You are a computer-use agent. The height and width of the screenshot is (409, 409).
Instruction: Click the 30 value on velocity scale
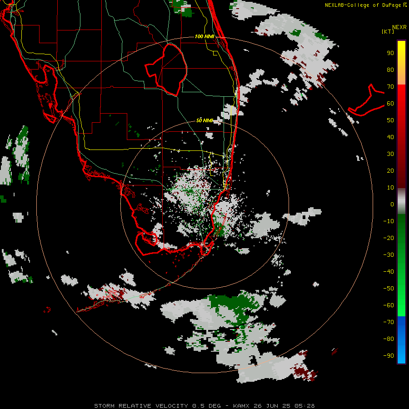pyautogui.click(x=390, y=154)
